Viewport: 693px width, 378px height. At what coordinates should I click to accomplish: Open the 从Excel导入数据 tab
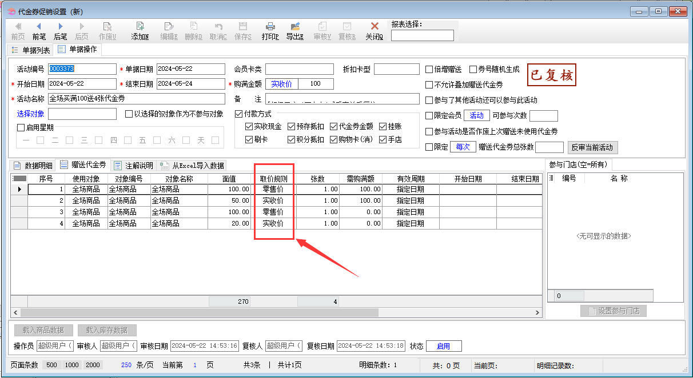(x=192, y=166)
